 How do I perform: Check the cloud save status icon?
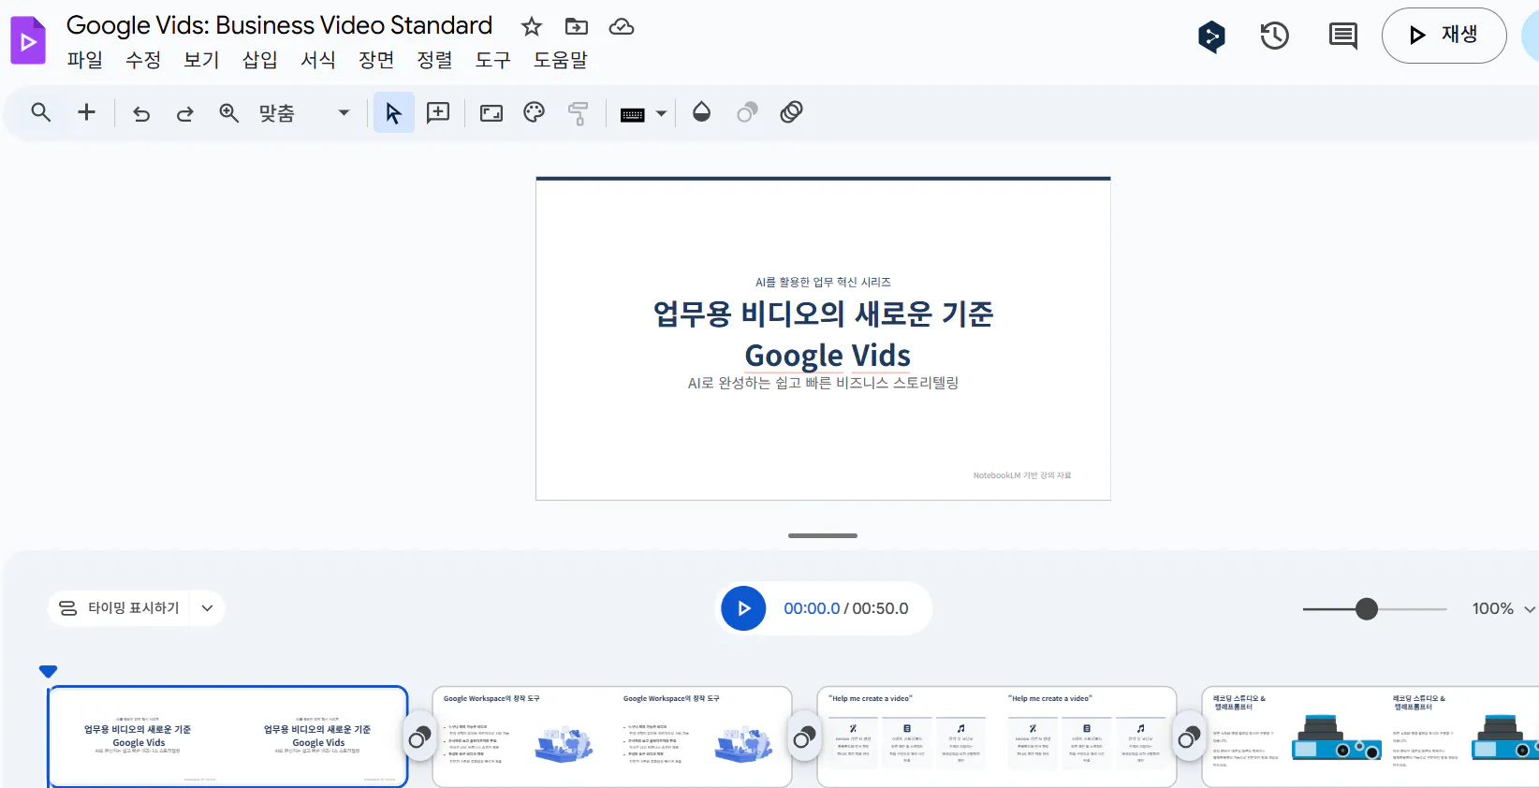[622, 26]
